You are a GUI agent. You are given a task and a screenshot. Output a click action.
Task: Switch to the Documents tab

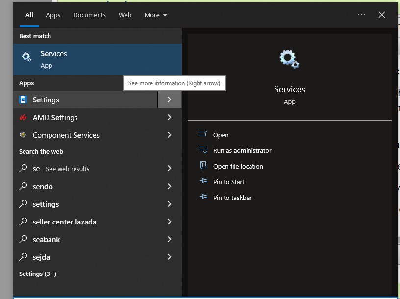(x=89, y=15)
